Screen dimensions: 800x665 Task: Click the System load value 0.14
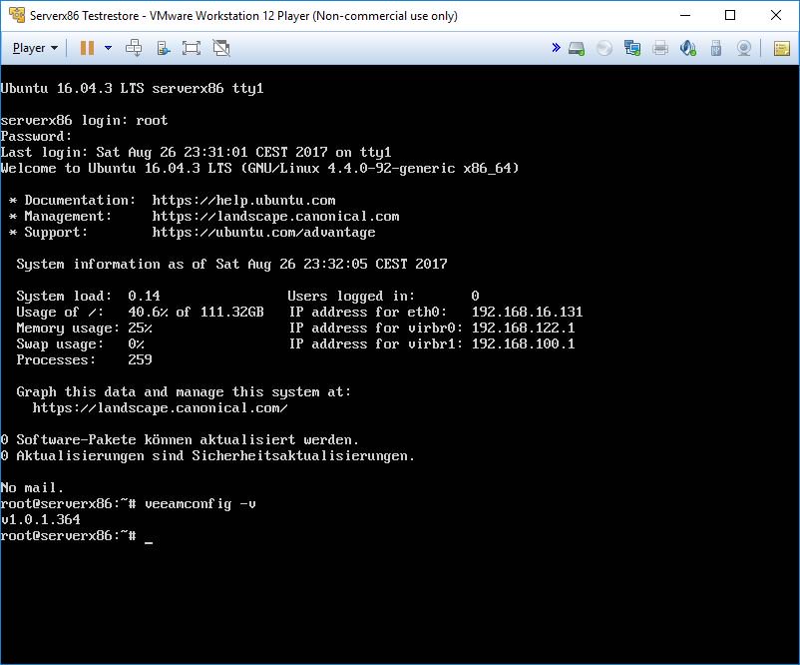point(144,296)
